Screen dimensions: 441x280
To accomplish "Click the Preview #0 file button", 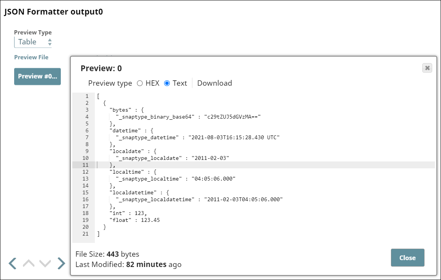I will click(x=37, y=76).
